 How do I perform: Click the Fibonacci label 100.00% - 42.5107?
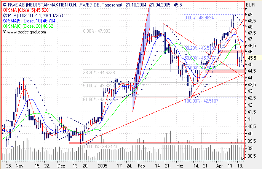(x=201, y=101)
